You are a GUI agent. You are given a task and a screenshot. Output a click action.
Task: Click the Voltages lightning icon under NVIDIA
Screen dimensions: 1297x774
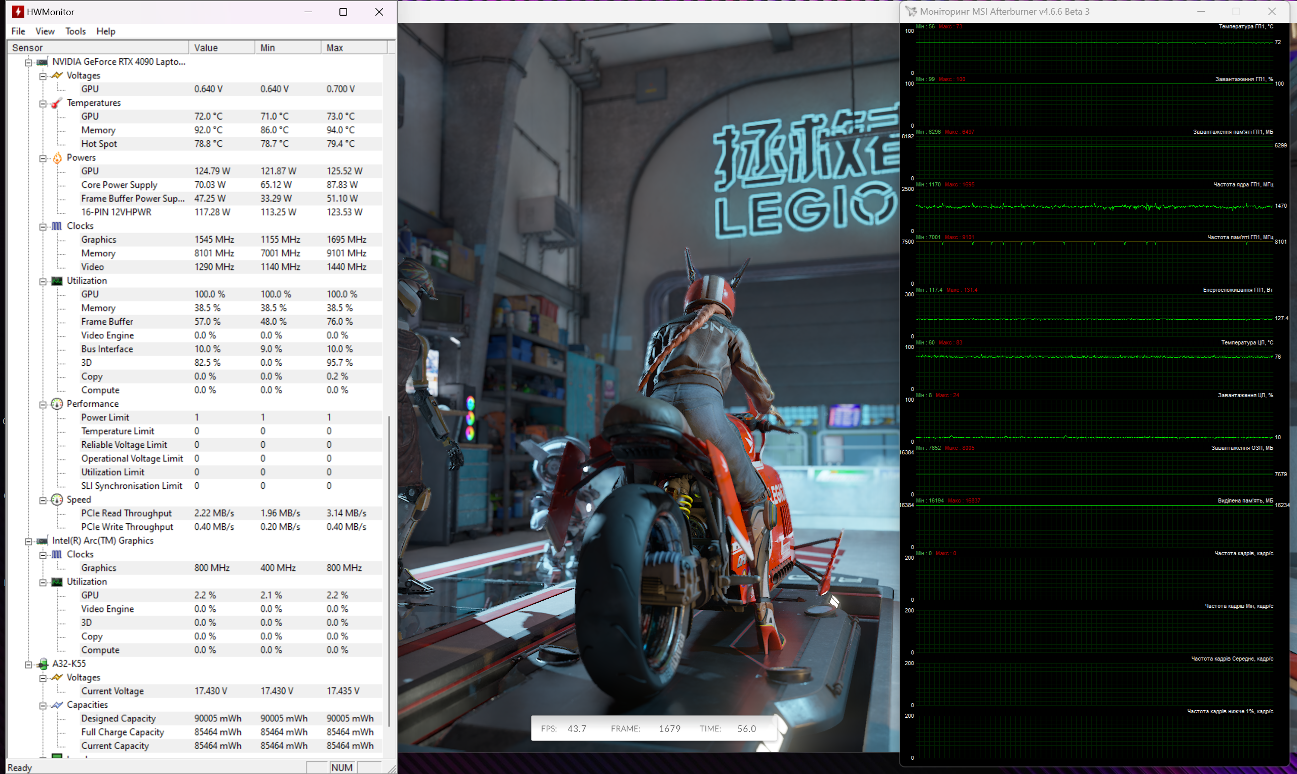point(57,75)
